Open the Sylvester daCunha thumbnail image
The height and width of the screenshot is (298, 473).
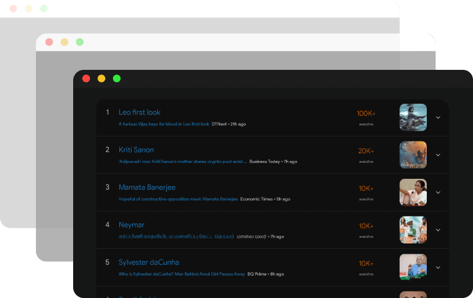tap(413, 267)
